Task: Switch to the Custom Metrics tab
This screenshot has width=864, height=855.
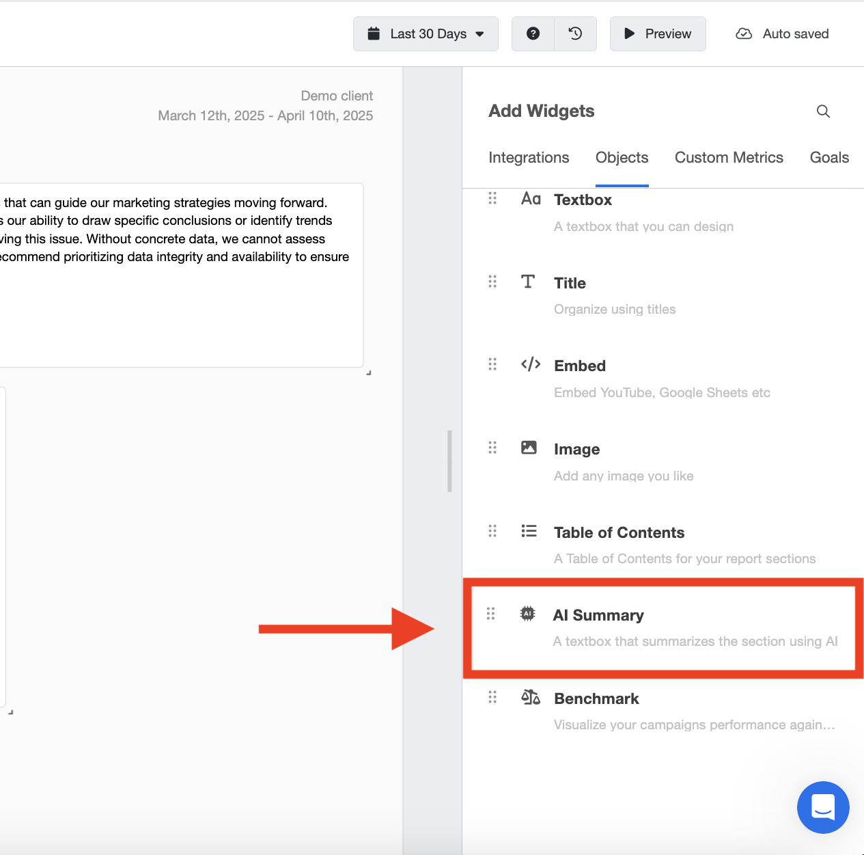Action: (x=728, y=157)
